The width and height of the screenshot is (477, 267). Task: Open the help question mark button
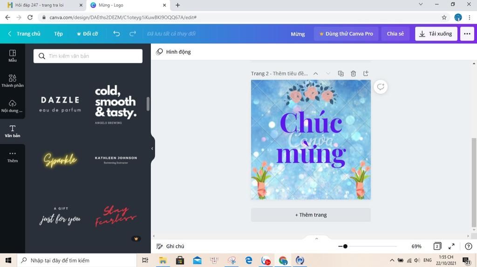pyautogui.click(x=469, y=246)
